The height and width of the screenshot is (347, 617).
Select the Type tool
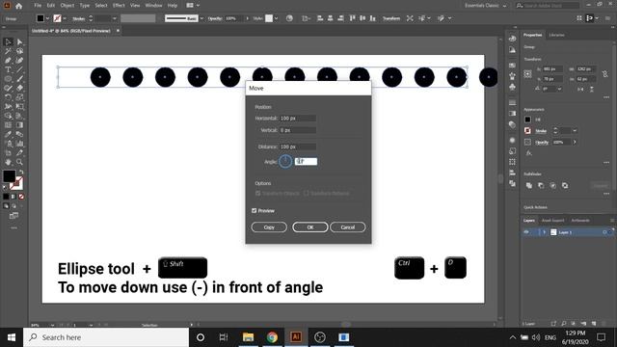[8, 69]
